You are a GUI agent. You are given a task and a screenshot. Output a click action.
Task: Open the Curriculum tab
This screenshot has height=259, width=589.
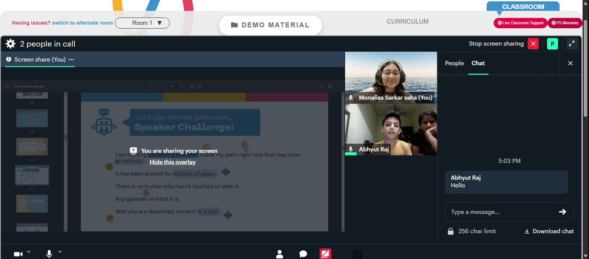pyautogui.click(x=408, y=22)
